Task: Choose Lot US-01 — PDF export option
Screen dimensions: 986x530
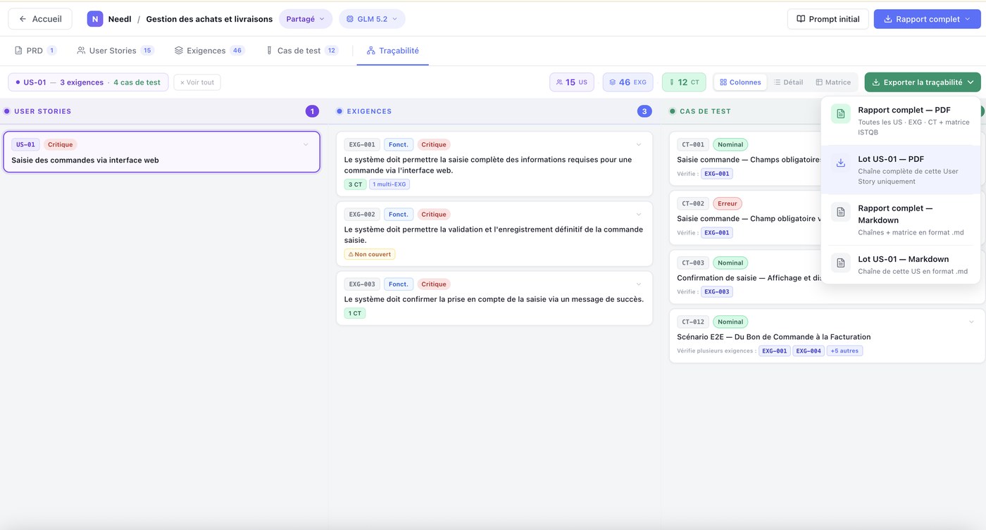Action: [901, 170]
